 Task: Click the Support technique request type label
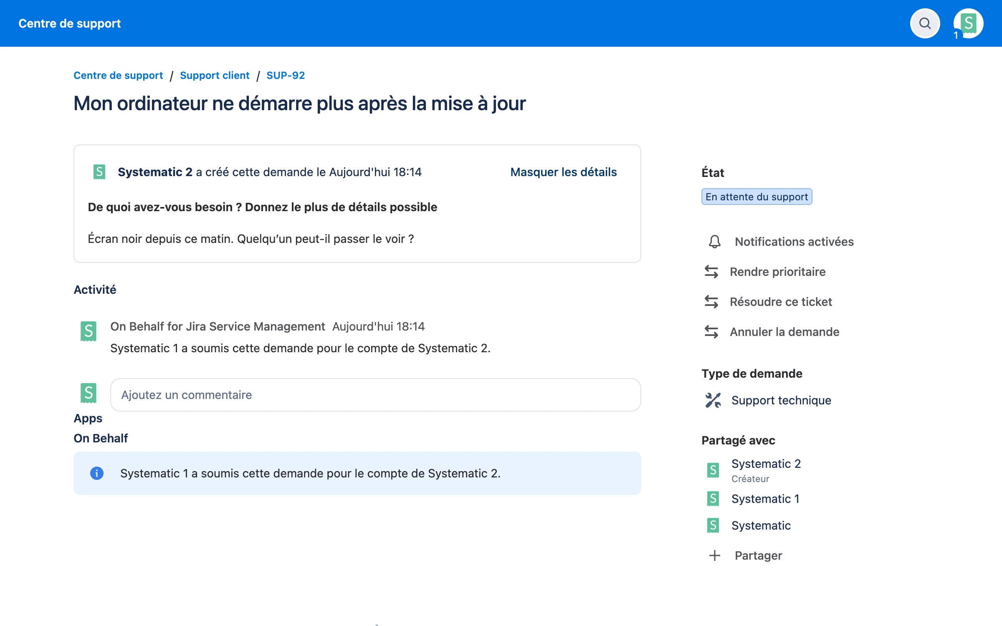781,400
